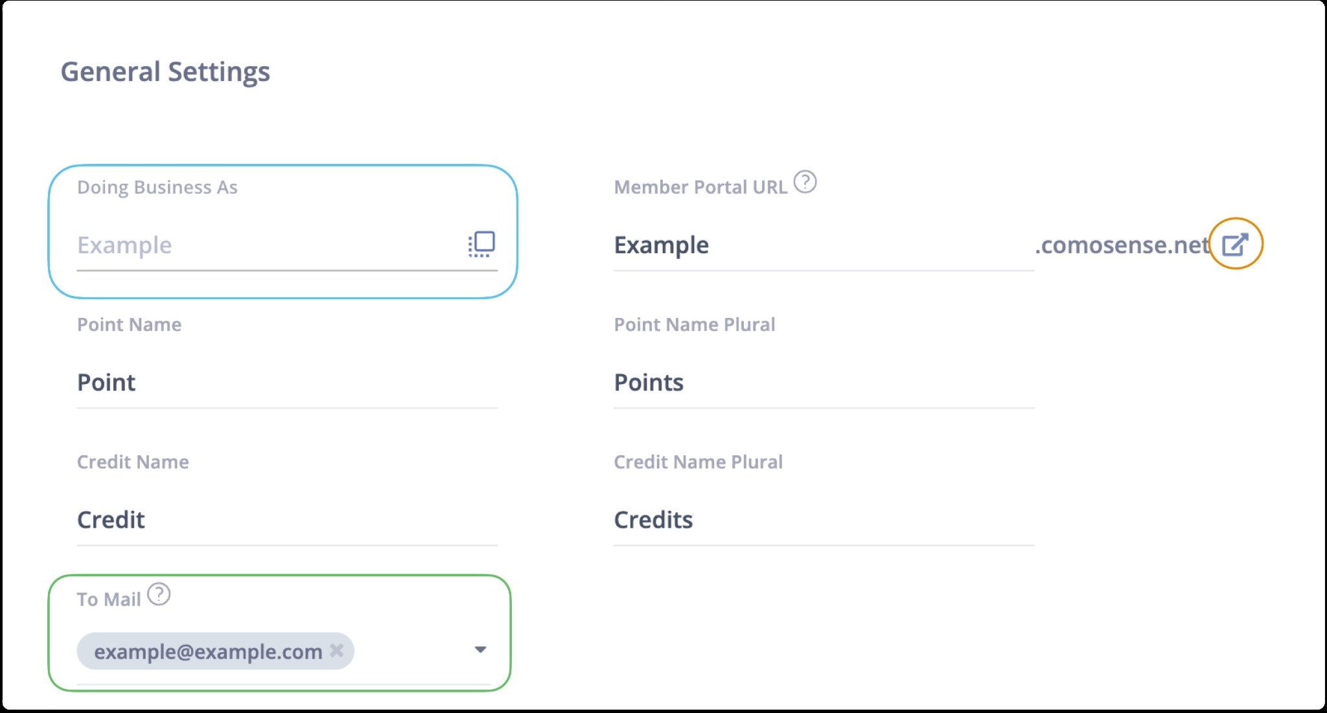Remove the example@example.com email tag
The width and height of the screenshot is (1327, 713).
pyautogui.click(x=336, y=650)
